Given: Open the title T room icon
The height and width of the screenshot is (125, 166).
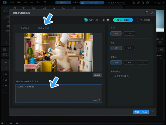Looking at the screenshot, I should [23, 8].
